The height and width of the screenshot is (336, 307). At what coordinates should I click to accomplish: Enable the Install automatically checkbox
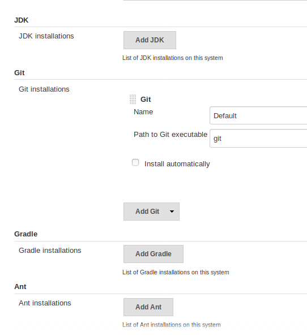point(135,162)
